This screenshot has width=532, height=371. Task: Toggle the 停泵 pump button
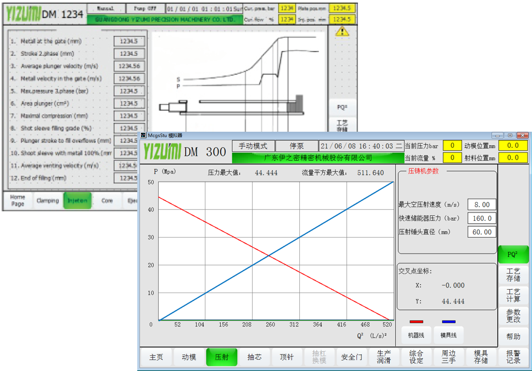pyautogui.click(x=296, y=146)
